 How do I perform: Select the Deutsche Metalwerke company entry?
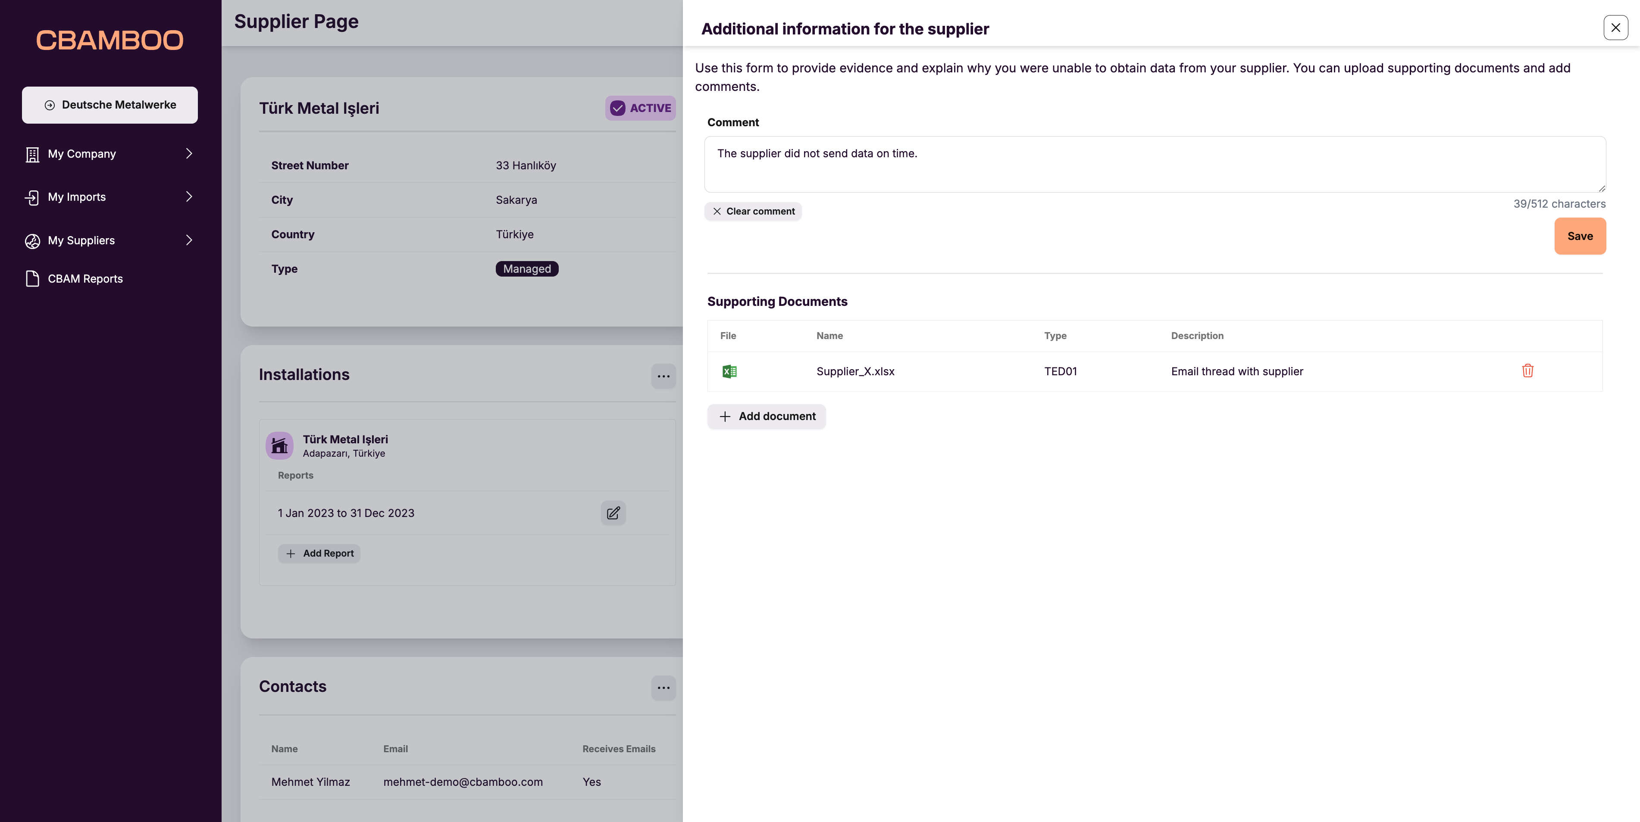click(x=110, y=105)
